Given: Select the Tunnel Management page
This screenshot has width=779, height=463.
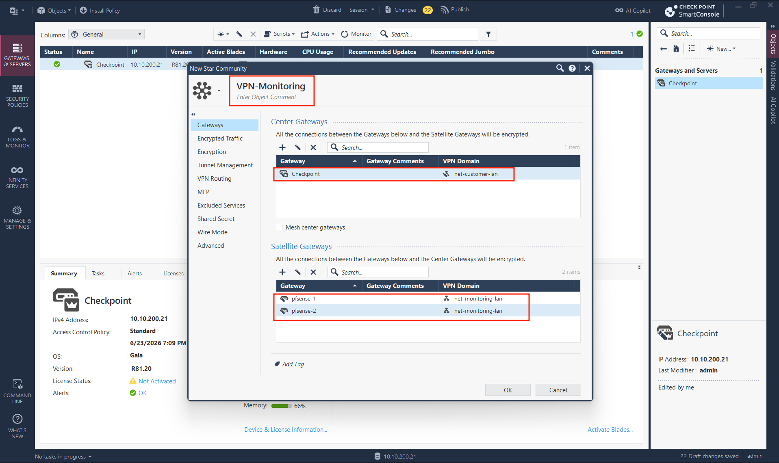Looking at the screenshot, I should [x=225, y=165].
